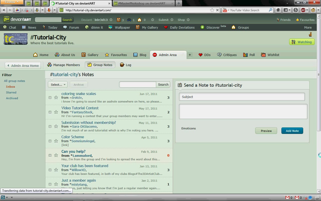Switch to #MasterPhotoshop browser tab
This screenshot has width=321, height=201.
point(143,3)
